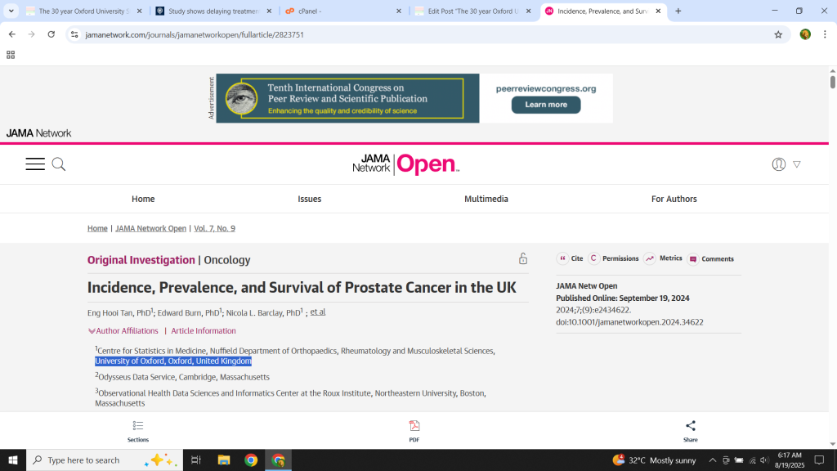Click the Article Information link

[204, 331]
